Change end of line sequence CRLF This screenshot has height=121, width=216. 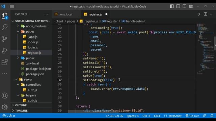pos(157,116)
